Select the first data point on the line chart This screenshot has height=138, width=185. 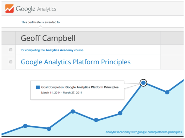[x=25, y=126]
